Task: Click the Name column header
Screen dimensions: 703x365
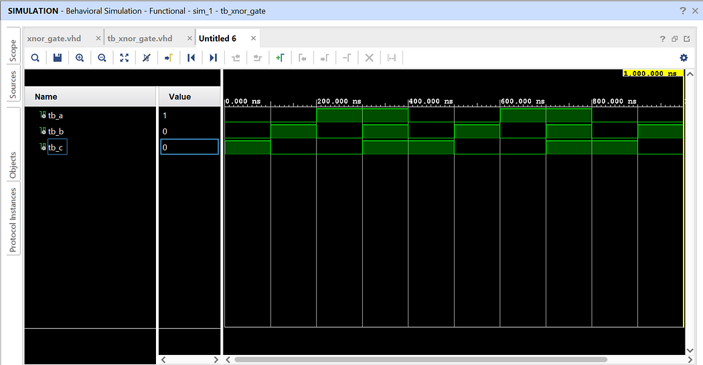Action: (x=90, y=96)
